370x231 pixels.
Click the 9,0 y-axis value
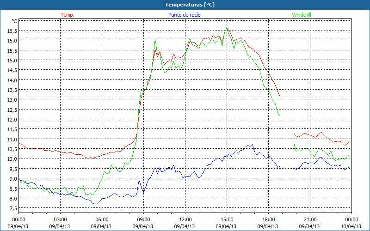(x=14, y=178)
